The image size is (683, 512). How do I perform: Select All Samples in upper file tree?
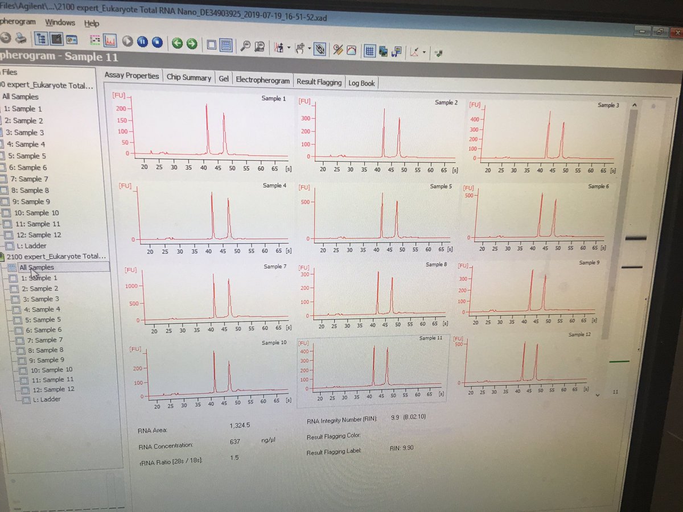[20, 96]
